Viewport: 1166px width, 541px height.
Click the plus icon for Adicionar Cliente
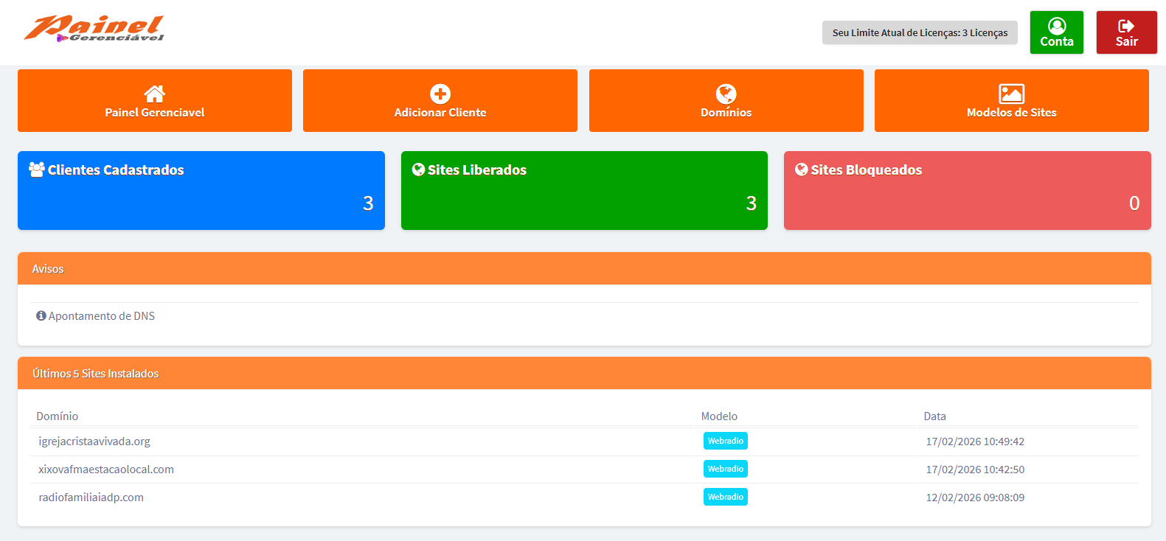pyautogui.click(x=440, y=94)
